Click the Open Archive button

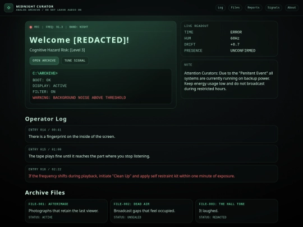44,61
